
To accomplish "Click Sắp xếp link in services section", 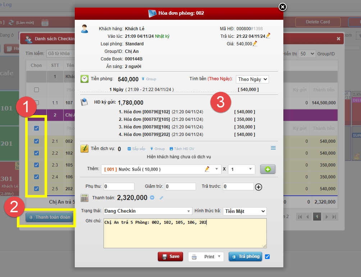I will click(136, 149).
